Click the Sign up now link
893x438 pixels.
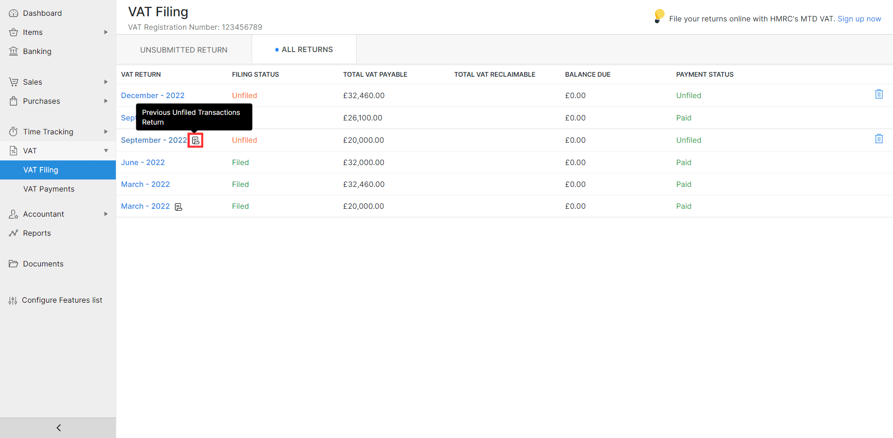(x=859, y=19)
